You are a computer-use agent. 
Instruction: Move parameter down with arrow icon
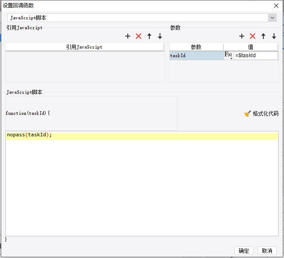point(274,36)
